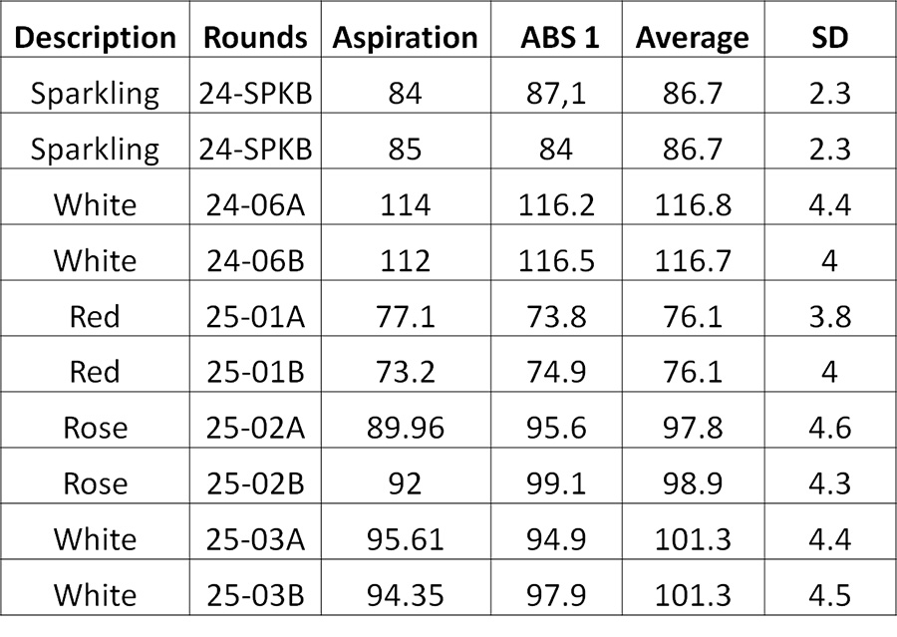
Task: Select the aspiration value 94.35
Action: [405, 595]
